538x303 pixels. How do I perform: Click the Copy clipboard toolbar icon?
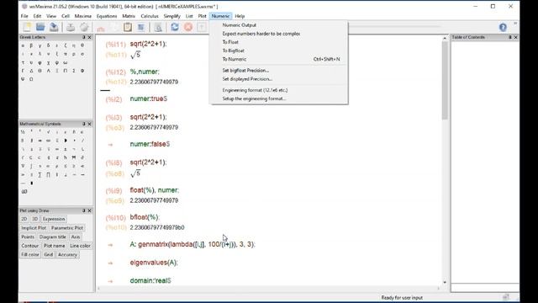tap(128, 27)
